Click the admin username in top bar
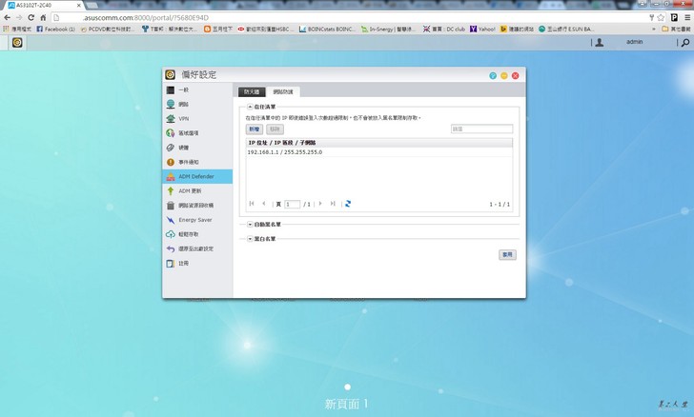The width and height of the screenshot is (694, 417). click(634, 42)
